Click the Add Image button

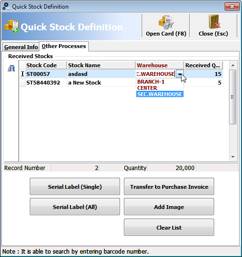click(x=169, y=207)
